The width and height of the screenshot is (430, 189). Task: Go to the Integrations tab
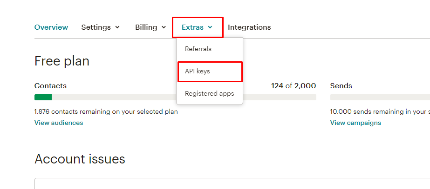coord(249,27)
